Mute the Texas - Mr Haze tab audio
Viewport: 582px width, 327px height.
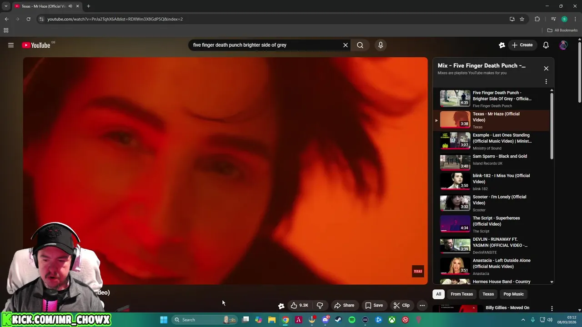click(x=70, y=6)
